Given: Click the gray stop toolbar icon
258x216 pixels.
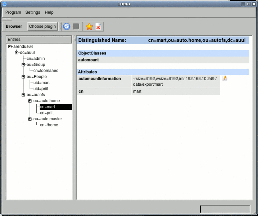Looking at the screenshot, I should coord(76,27).
